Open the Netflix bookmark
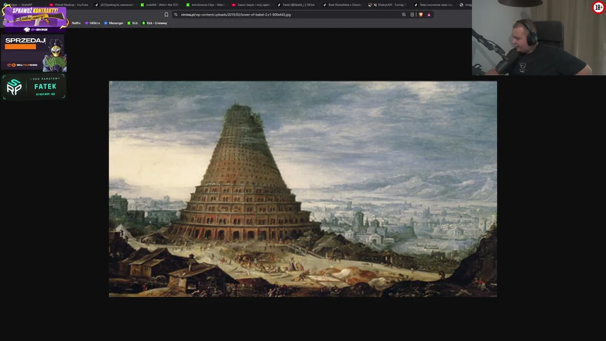Screen dimensions: 606x341 (76, 23)
